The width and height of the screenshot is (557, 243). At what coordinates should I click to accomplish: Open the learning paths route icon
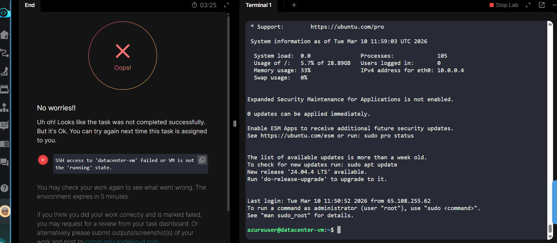tap(4, 53)
